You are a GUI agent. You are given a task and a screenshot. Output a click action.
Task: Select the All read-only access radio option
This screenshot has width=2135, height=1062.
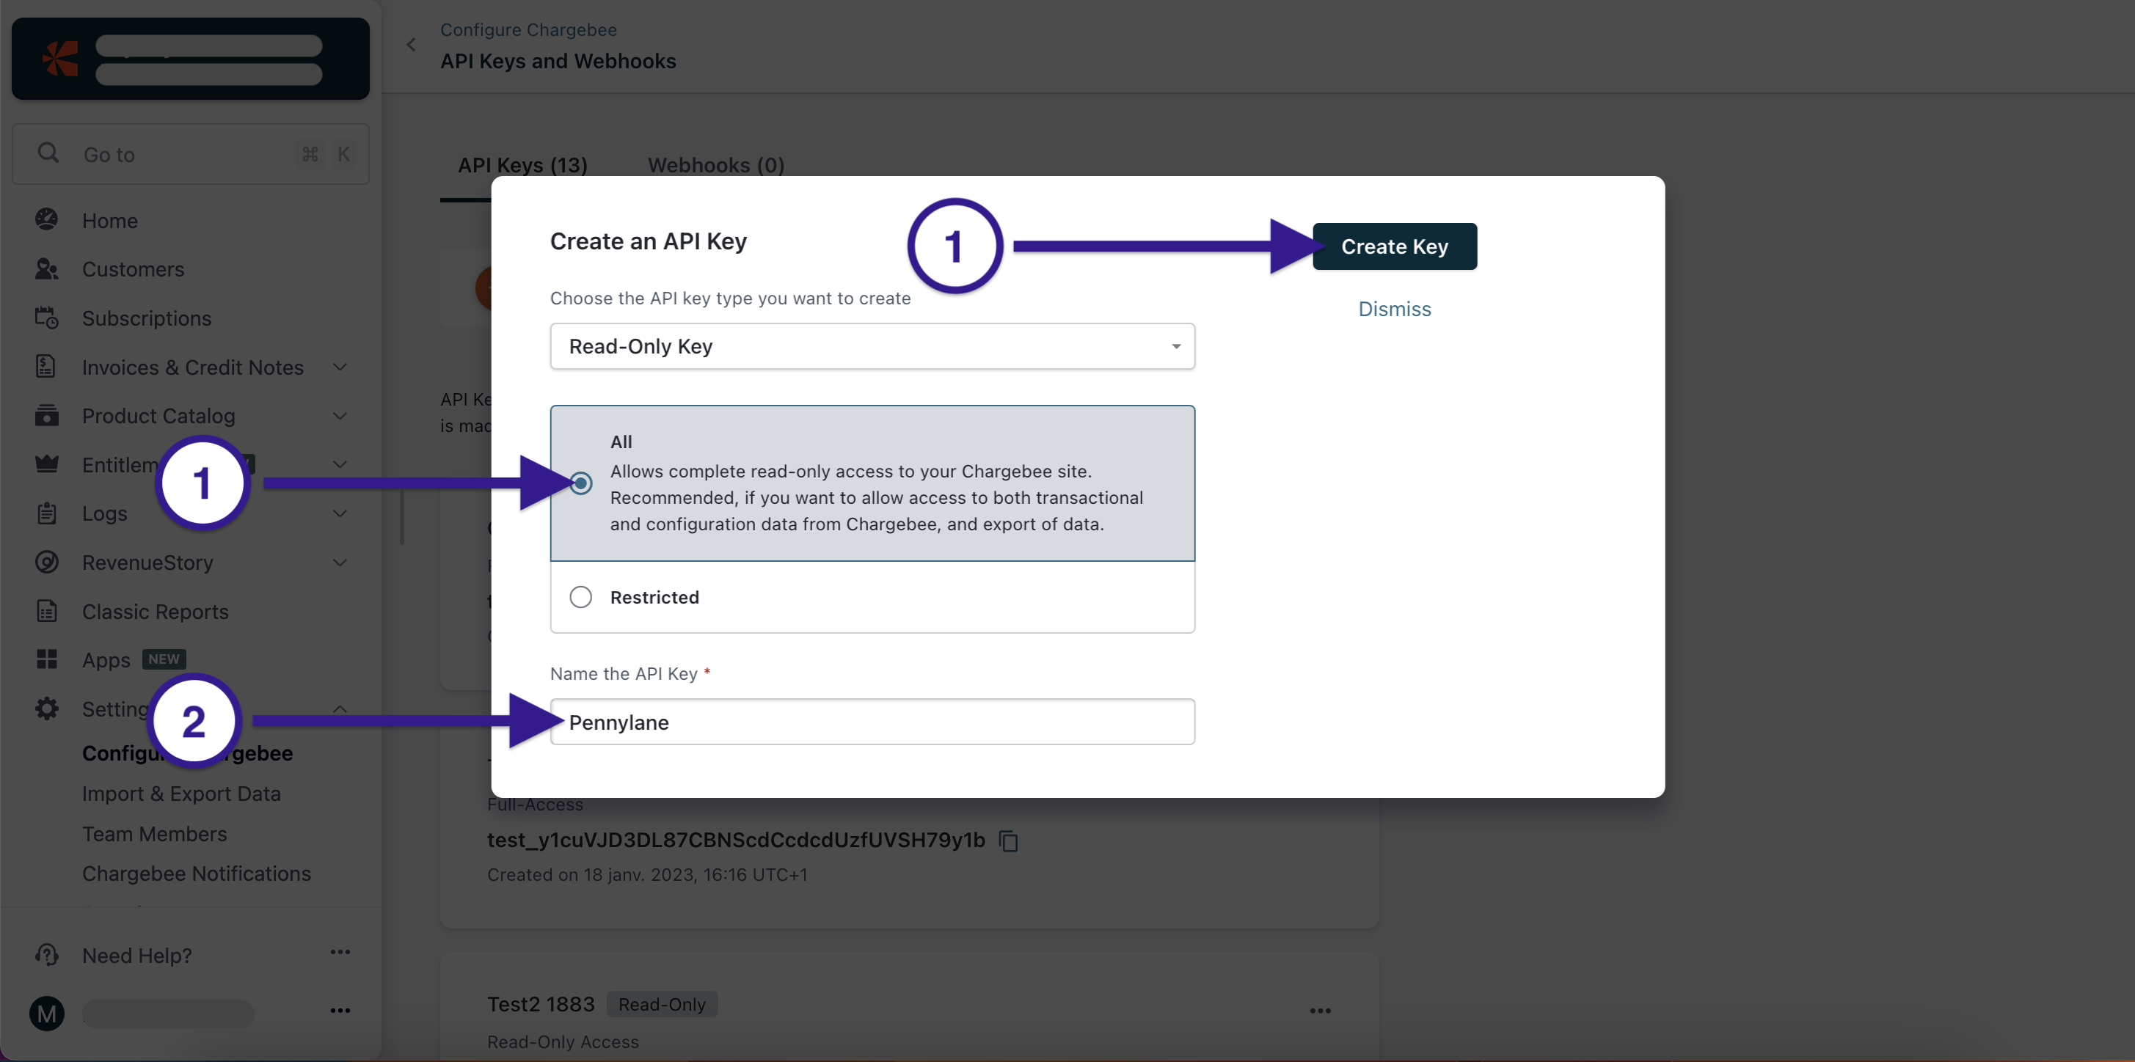pos(581,482)
